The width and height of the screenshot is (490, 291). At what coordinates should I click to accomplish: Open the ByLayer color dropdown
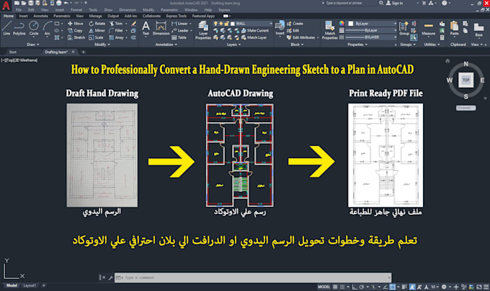point(373,24)
